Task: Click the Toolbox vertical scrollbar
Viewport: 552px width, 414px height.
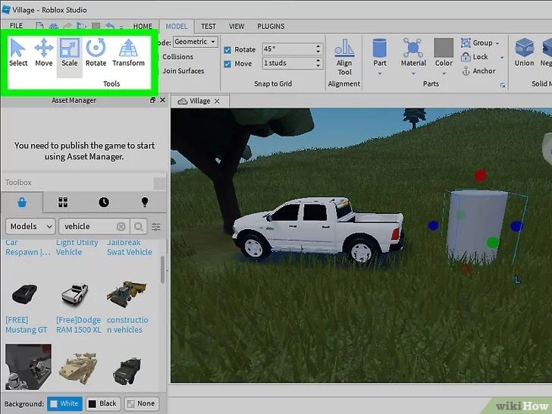Action: (x=162, y=269)
